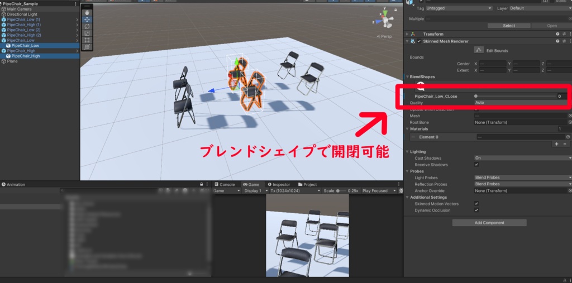Open the Multiple field object picker

(570, 18)
